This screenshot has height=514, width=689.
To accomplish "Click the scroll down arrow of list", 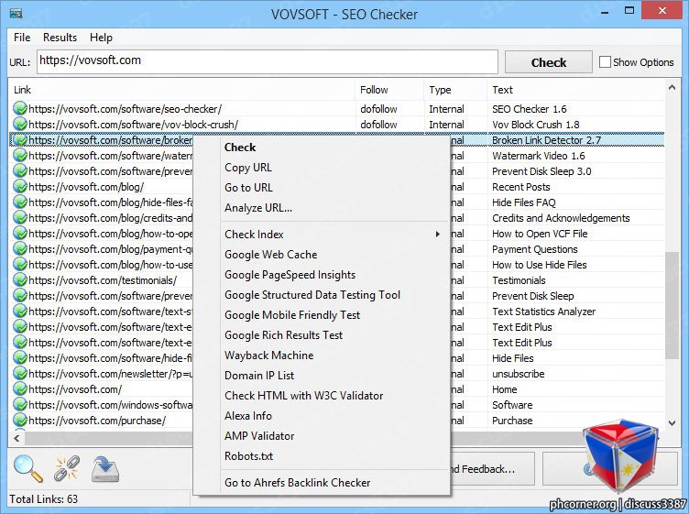I will [672, 422].
